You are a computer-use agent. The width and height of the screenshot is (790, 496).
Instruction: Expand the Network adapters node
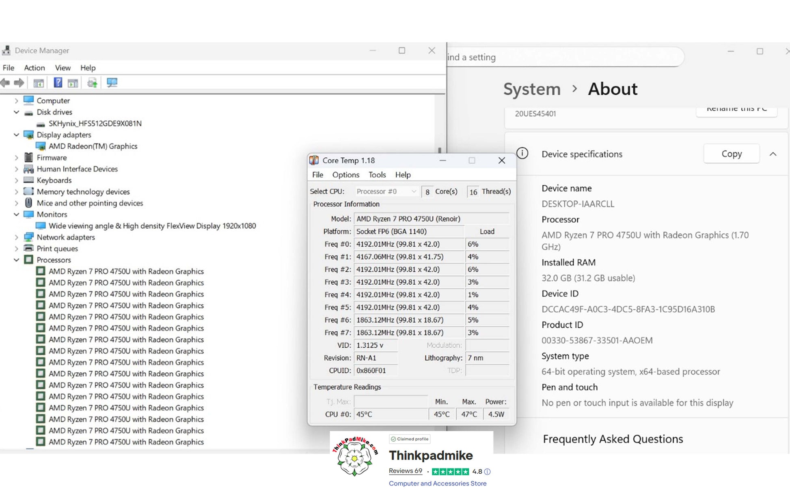(16, 237)
